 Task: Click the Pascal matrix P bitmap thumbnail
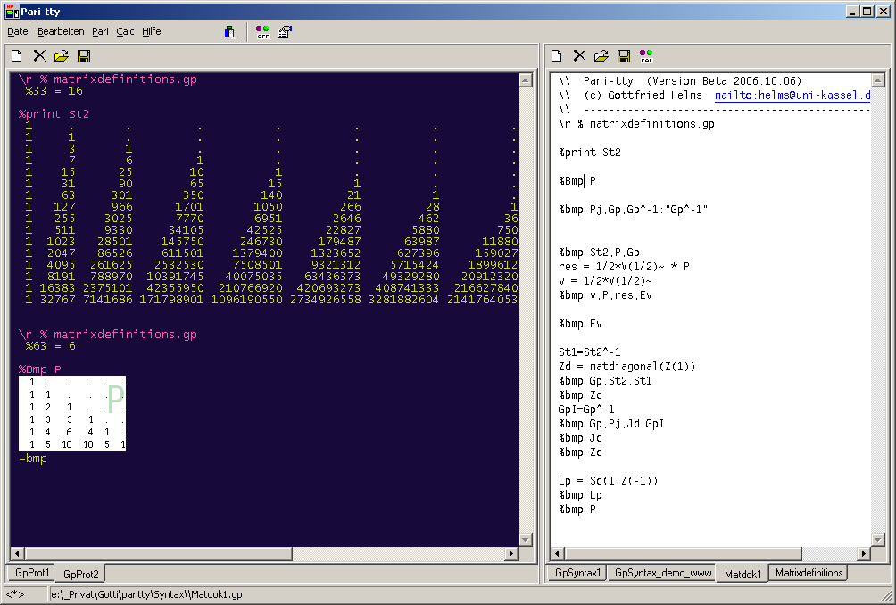pos(72,412)
